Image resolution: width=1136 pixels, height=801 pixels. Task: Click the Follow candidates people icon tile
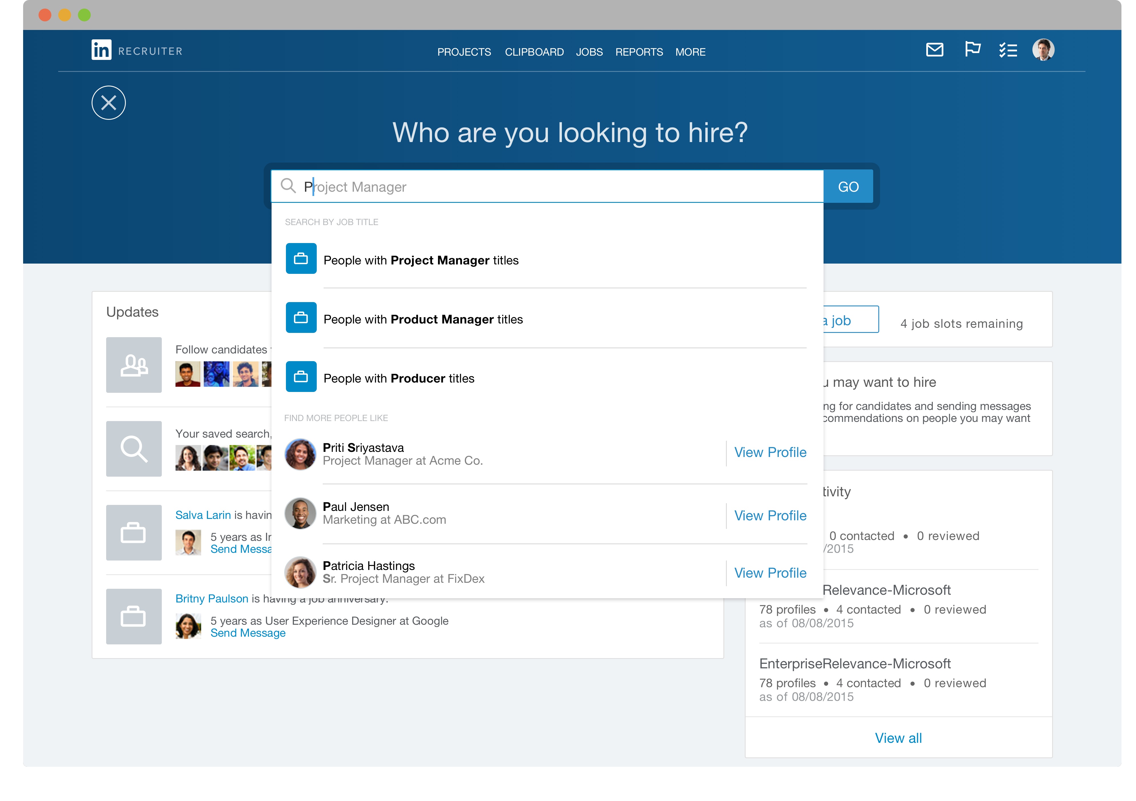pos(134,365)
